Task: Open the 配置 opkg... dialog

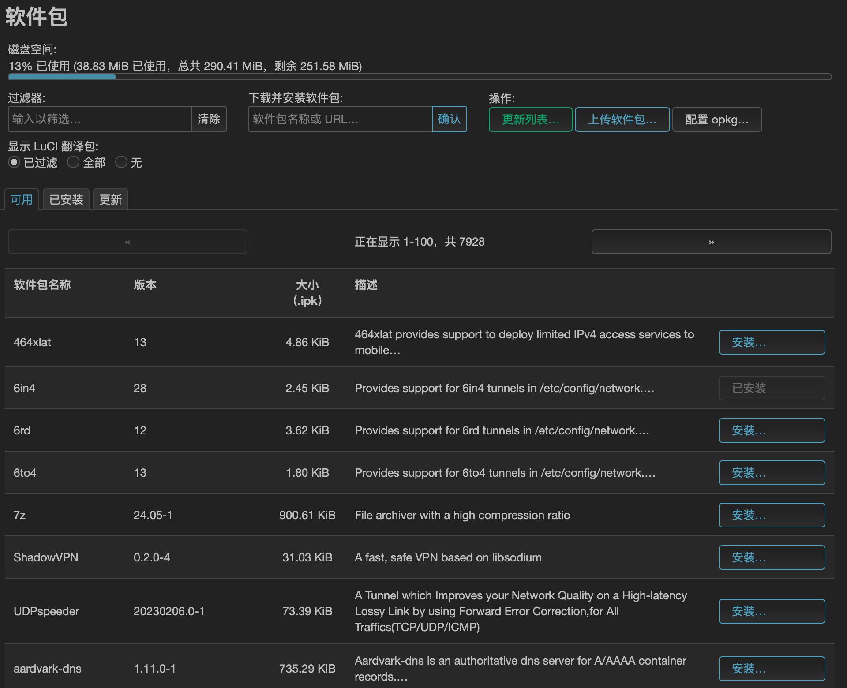Action: (x=717, y=120)
